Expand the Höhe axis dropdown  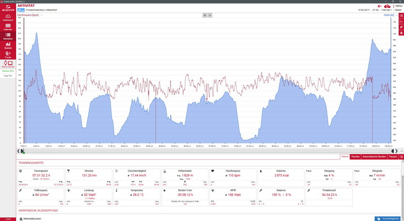[396, 15]
